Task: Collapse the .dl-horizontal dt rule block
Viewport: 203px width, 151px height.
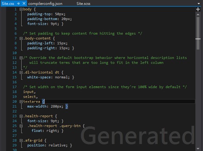Action: point(21,73)
